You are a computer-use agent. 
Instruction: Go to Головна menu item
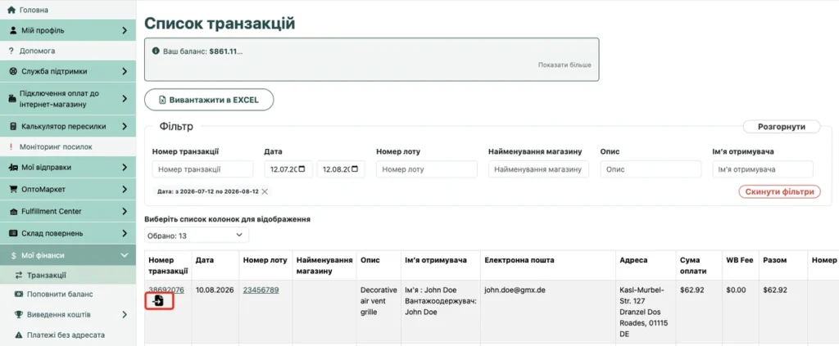click(68, 10)
